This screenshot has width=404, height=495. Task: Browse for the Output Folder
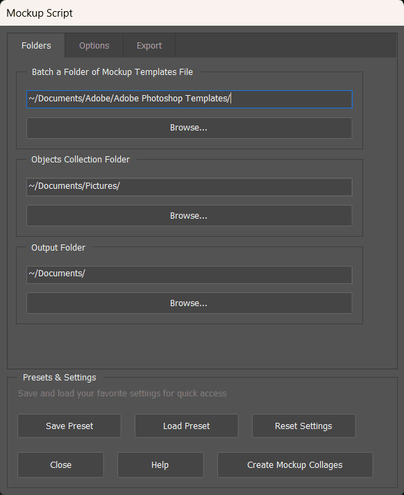[x=190, y=303]
